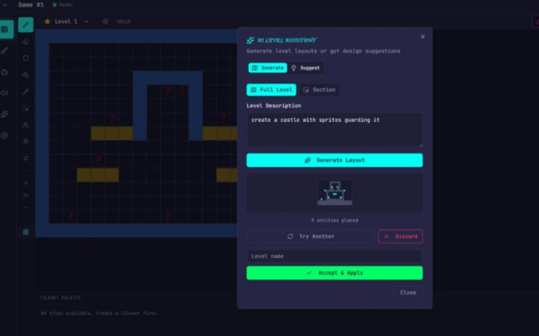Choose the location pin marker tool
The image size is (539, 336).
[x=26, y=141]
